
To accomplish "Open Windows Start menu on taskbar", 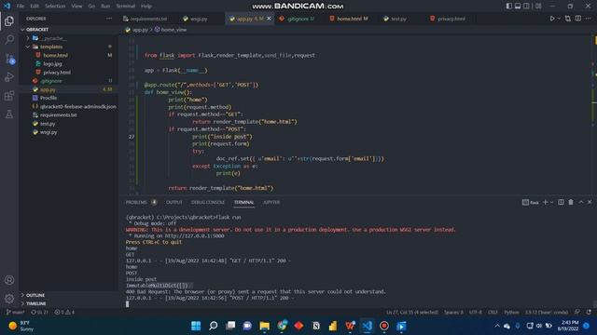I will [x=196, y=326].
